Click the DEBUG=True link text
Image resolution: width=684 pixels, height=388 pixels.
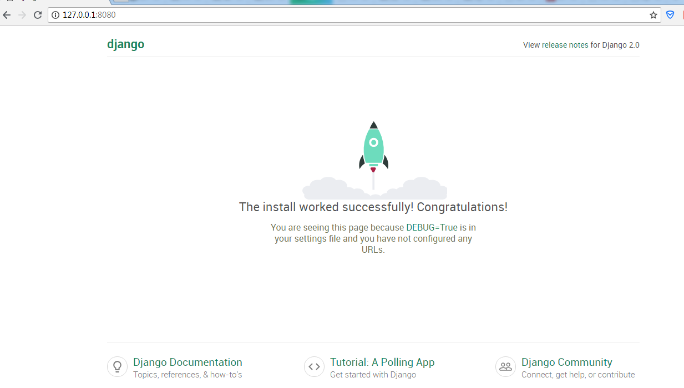pyautogui.click(x=432, y=227)
